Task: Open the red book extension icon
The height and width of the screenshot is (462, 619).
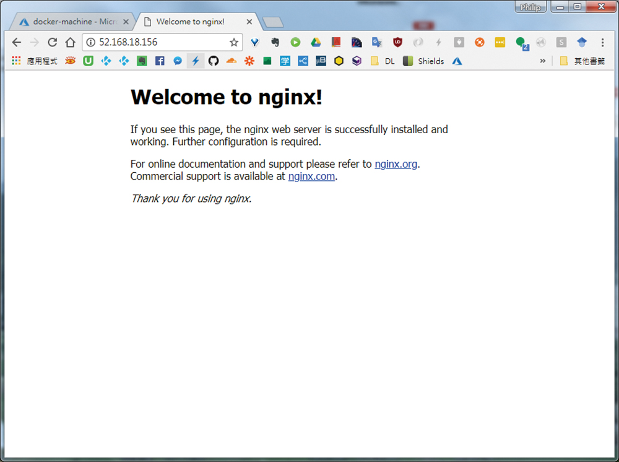Action: coord(336,42)
